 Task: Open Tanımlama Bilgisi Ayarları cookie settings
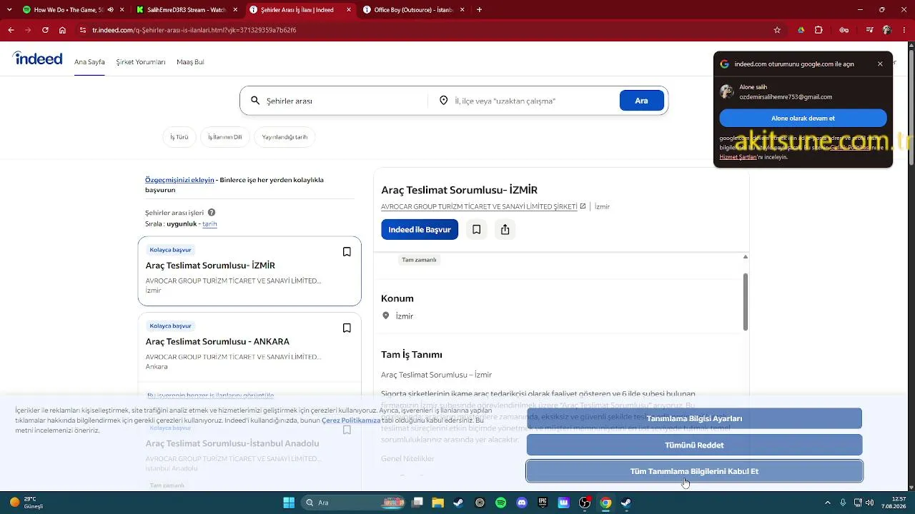694,418
